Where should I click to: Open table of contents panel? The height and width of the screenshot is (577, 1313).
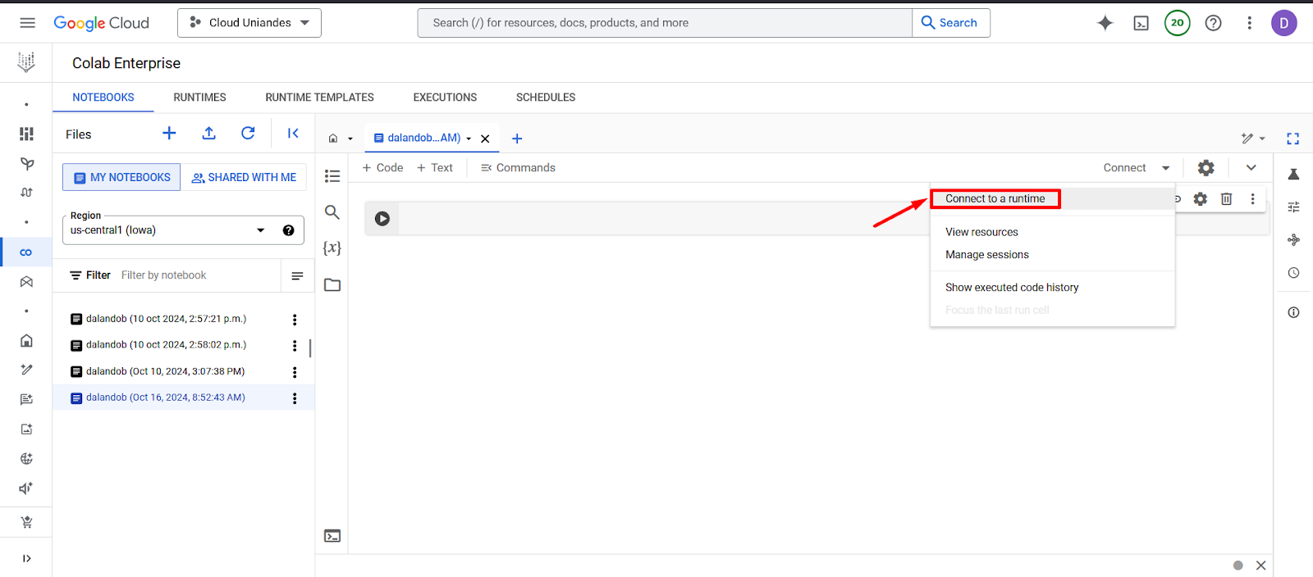pos(332,176)
